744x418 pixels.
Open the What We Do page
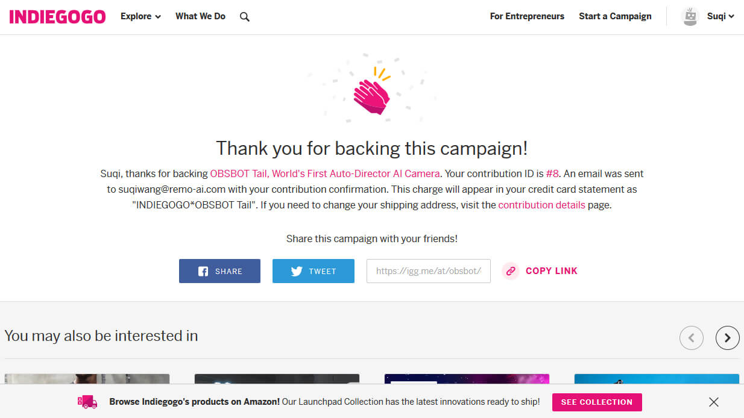[200, 16]
